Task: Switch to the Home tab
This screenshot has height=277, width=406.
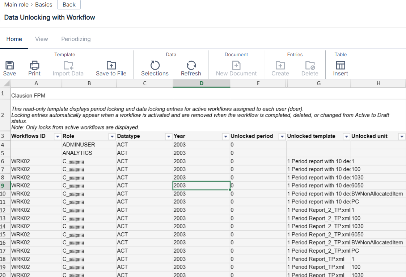Action: click(x=14, y=39)
